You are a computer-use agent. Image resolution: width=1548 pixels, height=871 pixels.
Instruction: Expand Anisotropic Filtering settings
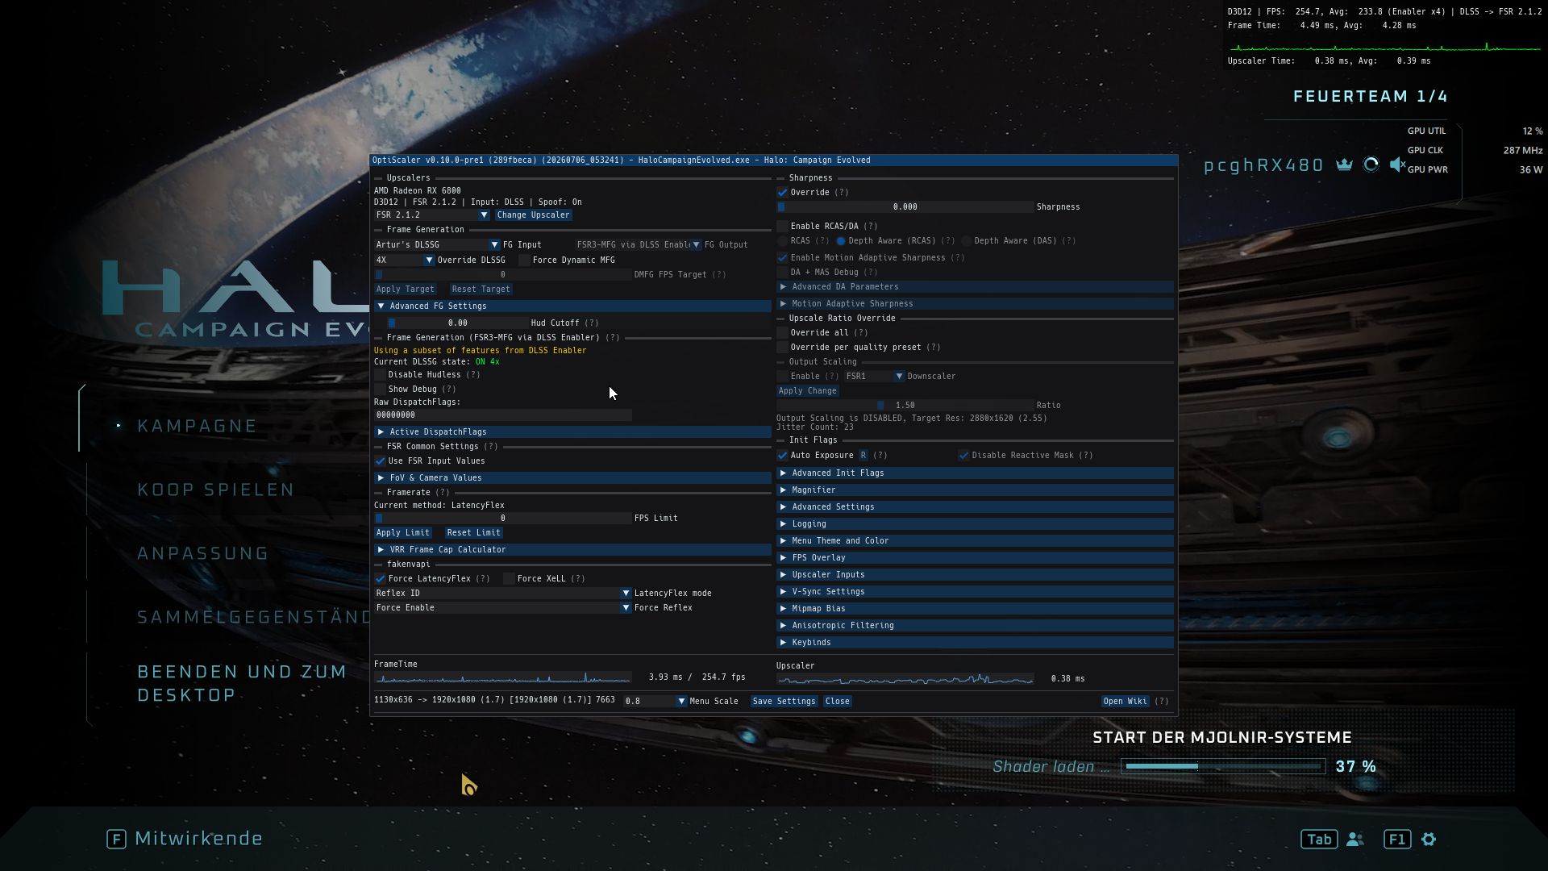(975, 626)
